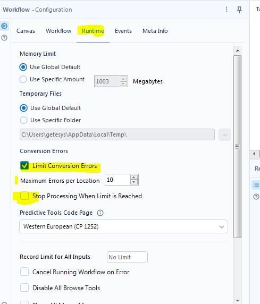Image resolution: width=260 pixels, height=304 pixels.
Task: Increase memory megabytes spinner value
Action: point(123,79)
